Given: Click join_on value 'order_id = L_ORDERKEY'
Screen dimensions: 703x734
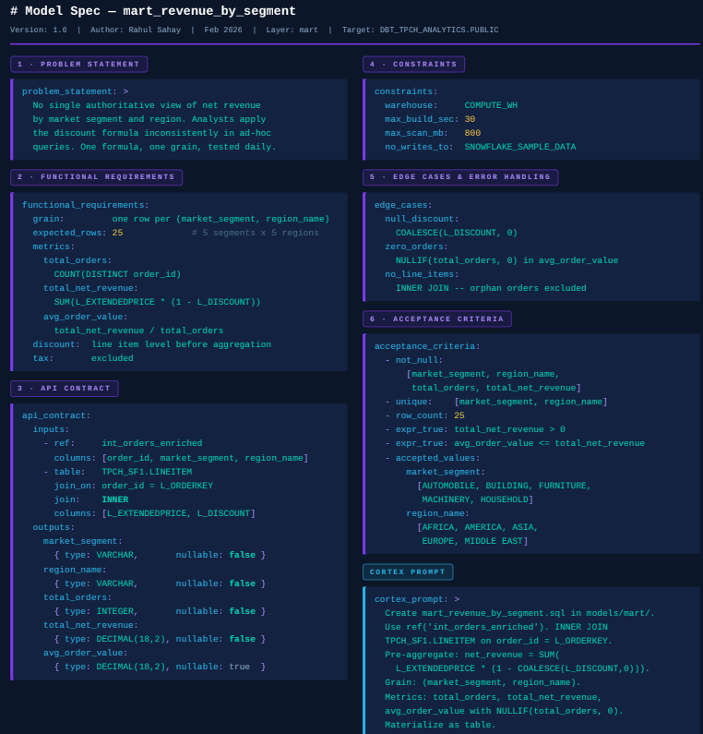Looking at the screenshot, I should (x=157, y=486).
